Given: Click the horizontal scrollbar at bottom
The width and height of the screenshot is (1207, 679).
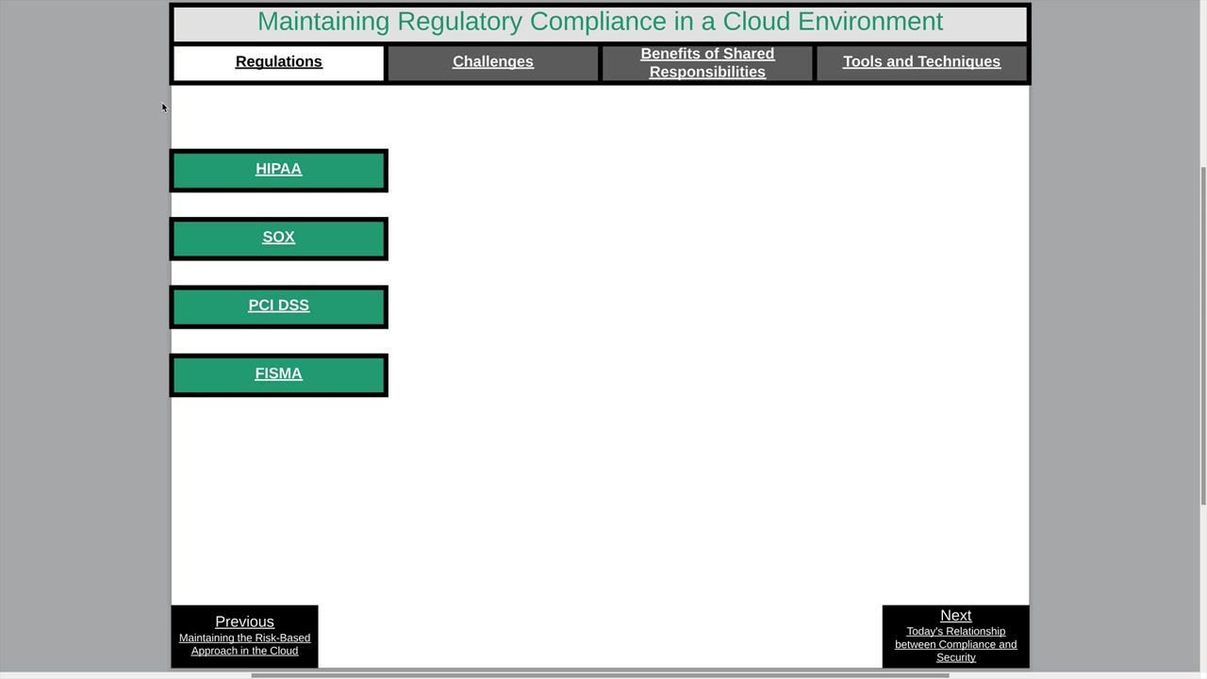Looking at the screenshot, I should [x=600, y=675].
